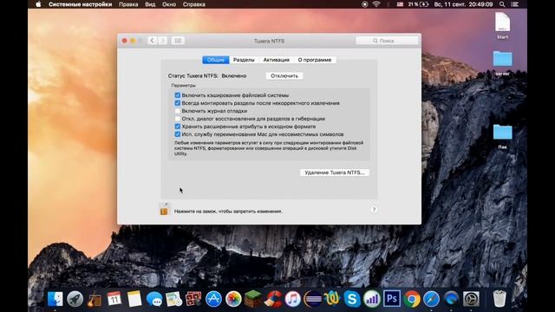The height and width of the screenshot is (312, 555).
Task: Show all preferences grid button
Action: click(178, 41)
